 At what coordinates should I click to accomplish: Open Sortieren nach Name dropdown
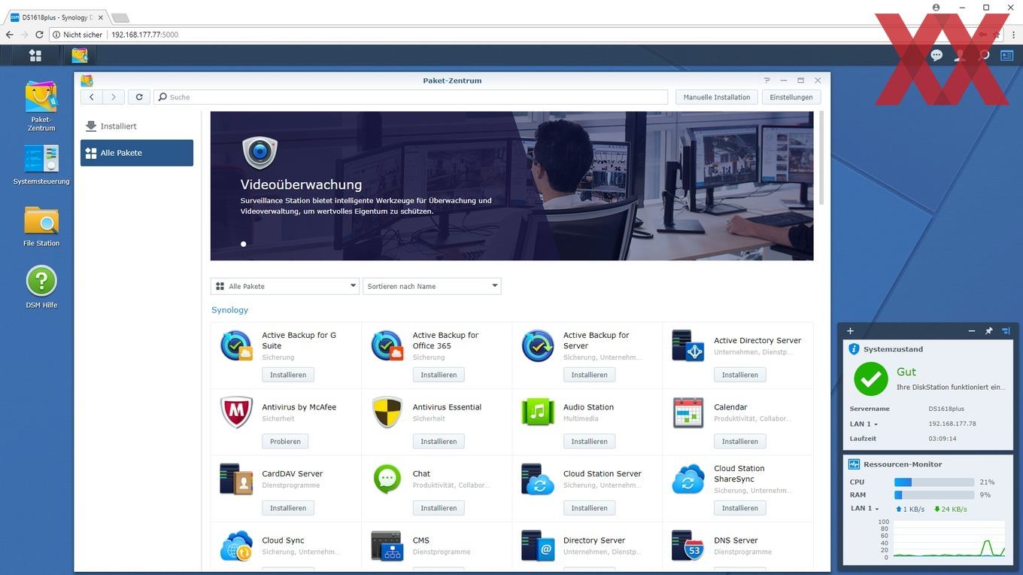click(432, 286)
